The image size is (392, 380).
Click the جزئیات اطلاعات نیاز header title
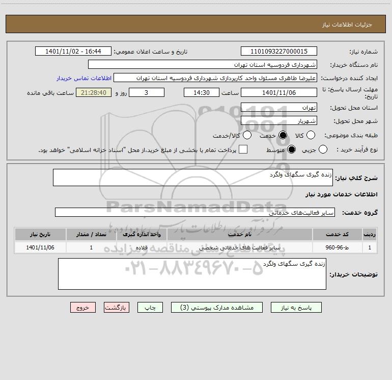click(x=347, y=24)
